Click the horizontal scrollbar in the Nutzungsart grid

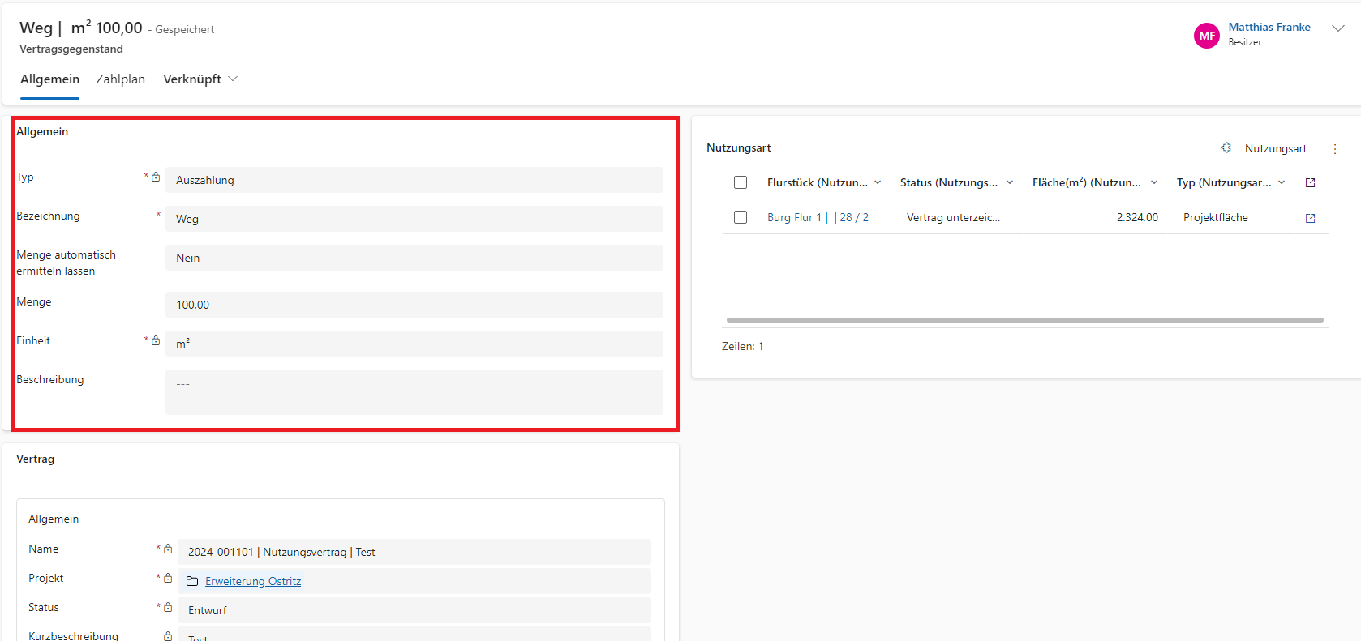click(x=1024, y=320)
